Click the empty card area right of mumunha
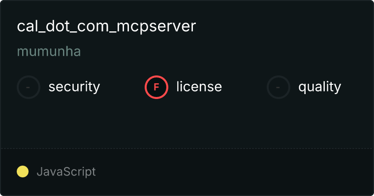This screenshot has width=374, height=196. coord(226,51)
